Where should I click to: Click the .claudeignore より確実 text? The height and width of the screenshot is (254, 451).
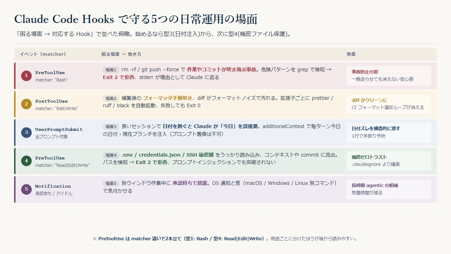tap(376, 164)
